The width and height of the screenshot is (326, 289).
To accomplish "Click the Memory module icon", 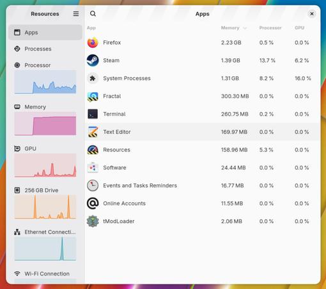I will tap(17, 107).
